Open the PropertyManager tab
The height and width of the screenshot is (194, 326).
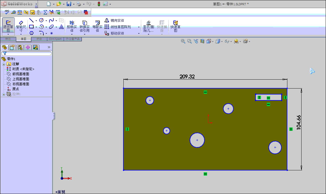12,48
